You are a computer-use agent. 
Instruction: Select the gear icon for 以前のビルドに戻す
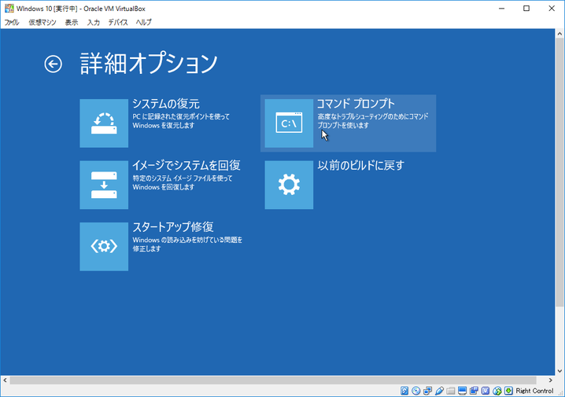click(x=289, y=185)
